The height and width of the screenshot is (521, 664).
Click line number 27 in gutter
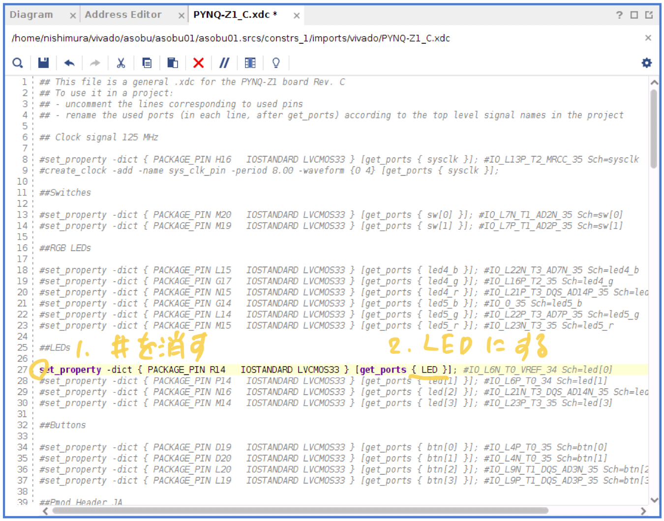coord(22,370)
